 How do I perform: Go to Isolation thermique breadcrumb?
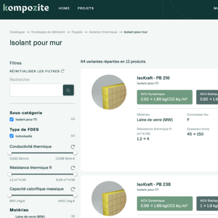coord(103,32)
